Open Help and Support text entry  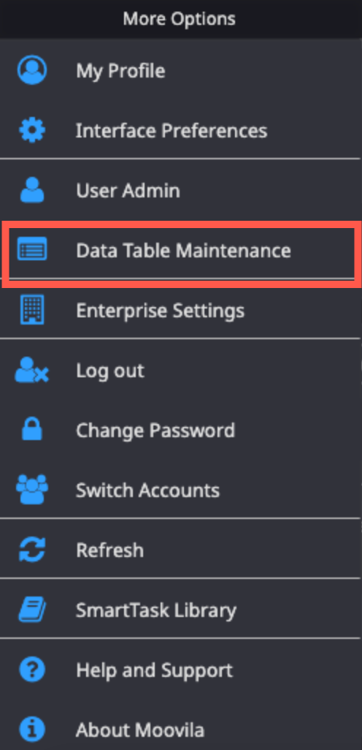click(155, 670)
